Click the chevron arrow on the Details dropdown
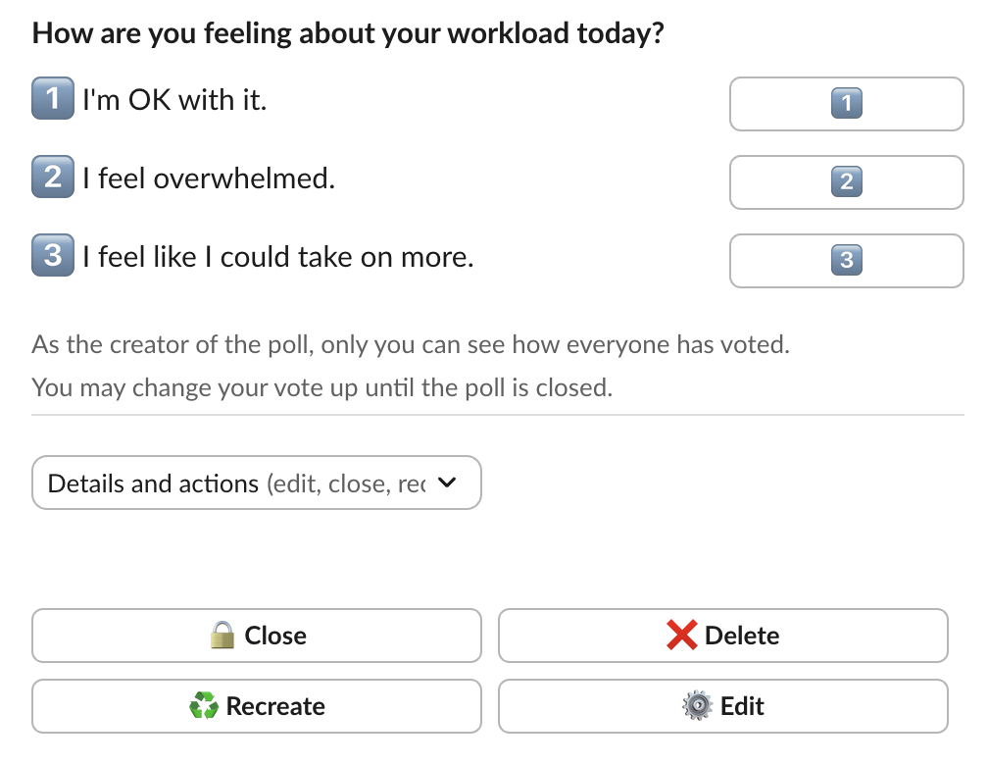Screen dimensions: 988x765 coord(446,483)
